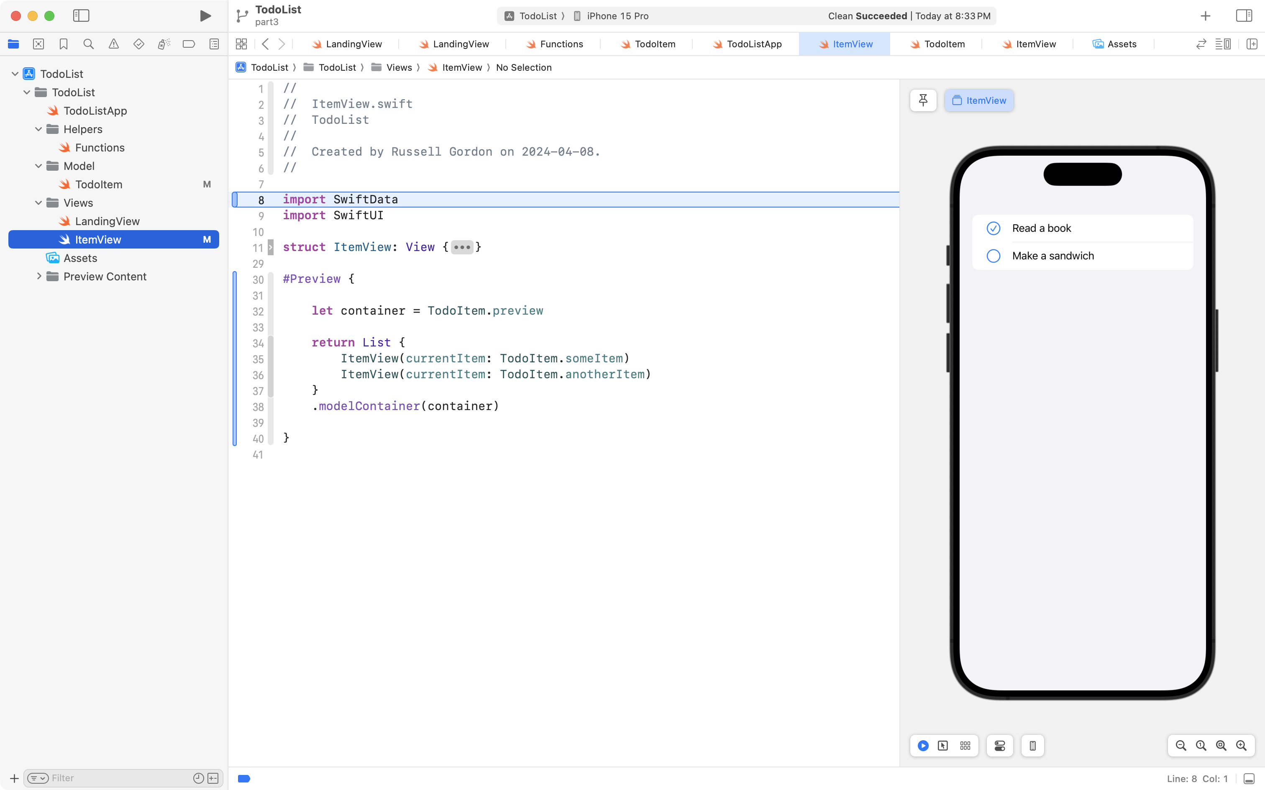Expand the folded ItemView struct body
The width and height of the screenshot is (1265, 790).
pos(462,247)
